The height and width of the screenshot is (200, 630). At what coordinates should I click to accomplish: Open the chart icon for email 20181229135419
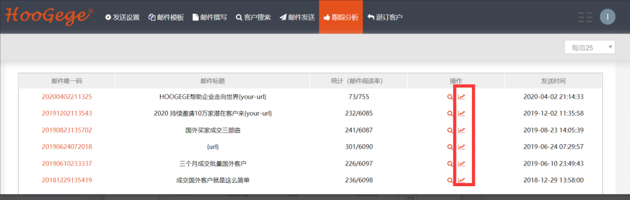(462, 181)
